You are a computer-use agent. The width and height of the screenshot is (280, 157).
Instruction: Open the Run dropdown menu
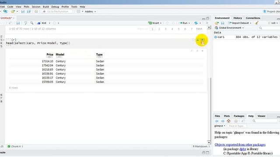189,23
